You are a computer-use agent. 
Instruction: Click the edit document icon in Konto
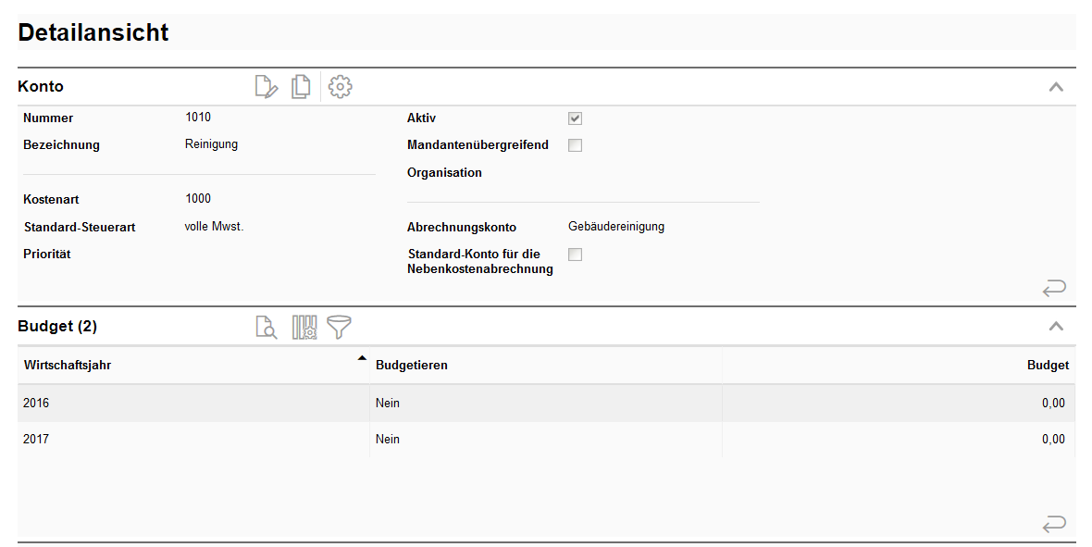pyautogui.click(x=266, y=87)
